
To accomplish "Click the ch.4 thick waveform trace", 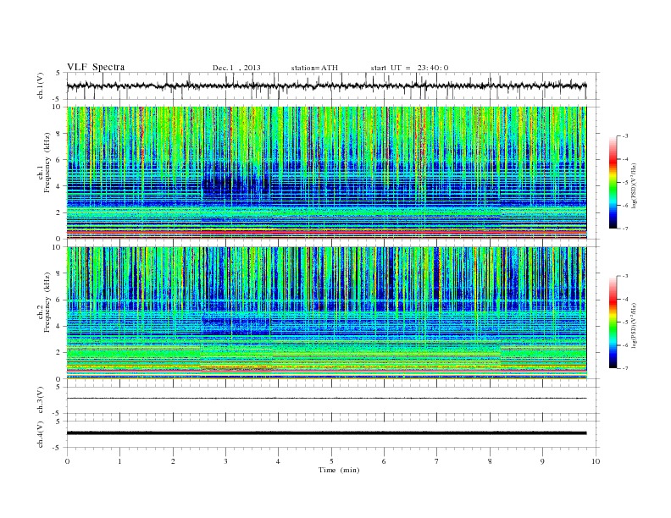I will [x=326, y=433].
